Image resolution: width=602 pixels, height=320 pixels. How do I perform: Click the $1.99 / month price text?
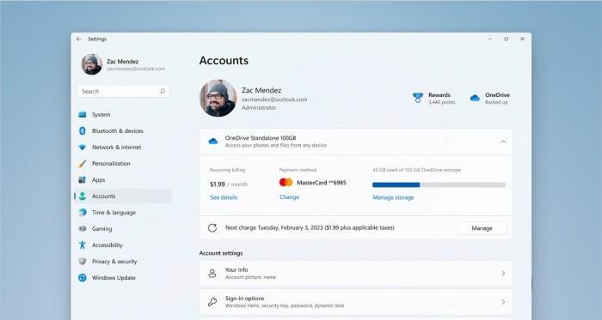point(229,184)
